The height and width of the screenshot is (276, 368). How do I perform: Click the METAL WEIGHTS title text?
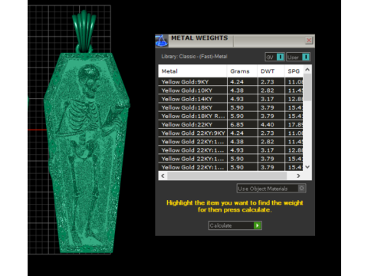199,38
